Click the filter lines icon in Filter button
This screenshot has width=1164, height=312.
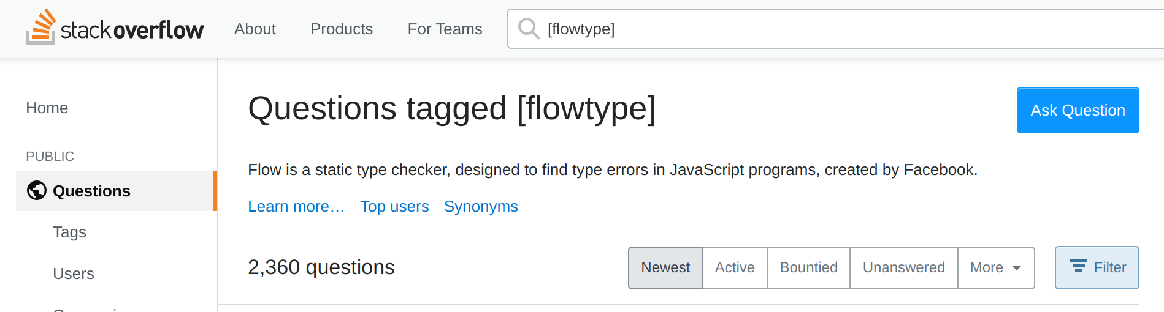tap(1078, 267)
